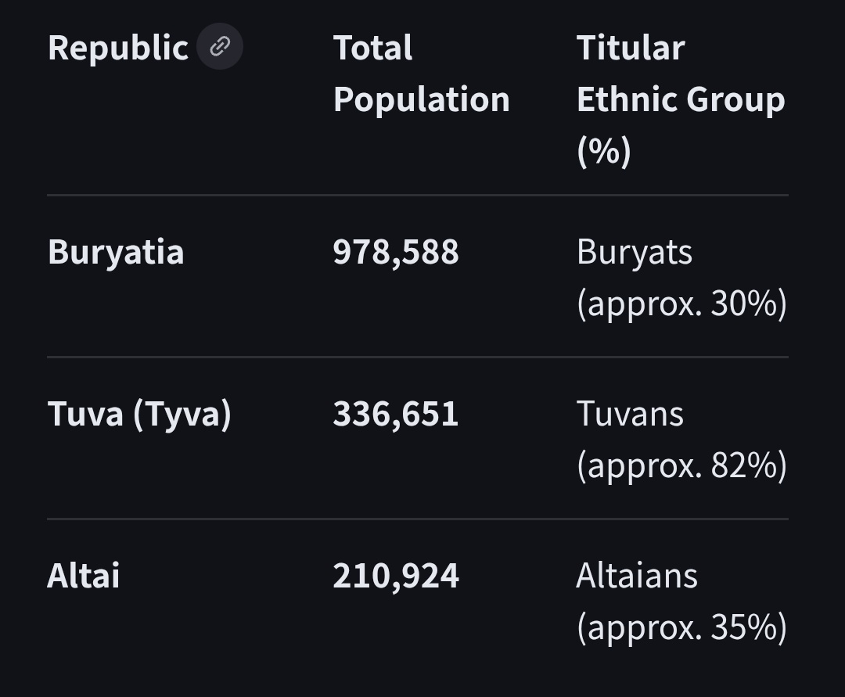Select the Altai row label
This screenshot has height=697, width=845.
coord(84,575)
